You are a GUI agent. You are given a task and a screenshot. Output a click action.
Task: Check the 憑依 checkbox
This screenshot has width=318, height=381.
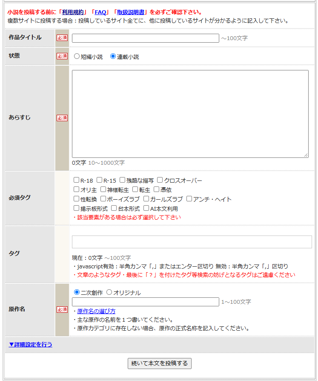pyautogui.click(x=156, y=189)
